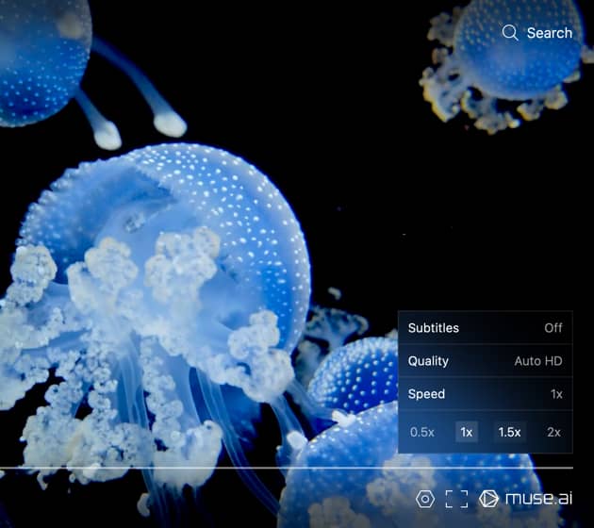Viewport: 594px width, 528px height.
Task: Change subtitles from Off value
Action: tap(553, 328)
